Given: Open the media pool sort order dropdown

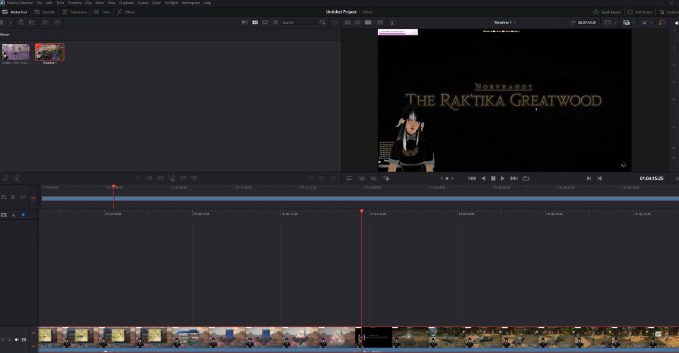Looking at the screenshot, I should [323, 22].
